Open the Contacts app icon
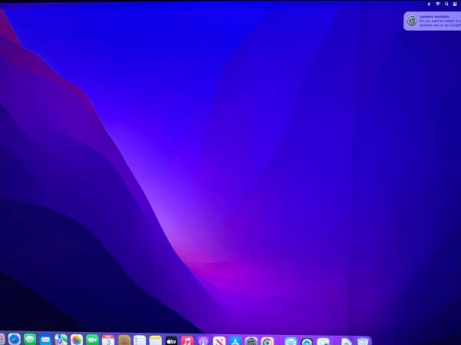Screen dimensions: 461x345 [x=124, y=340]
